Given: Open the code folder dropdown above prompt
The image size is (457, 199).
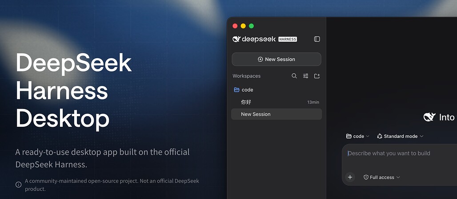Looking at the screenshot, I should point(357,136).
